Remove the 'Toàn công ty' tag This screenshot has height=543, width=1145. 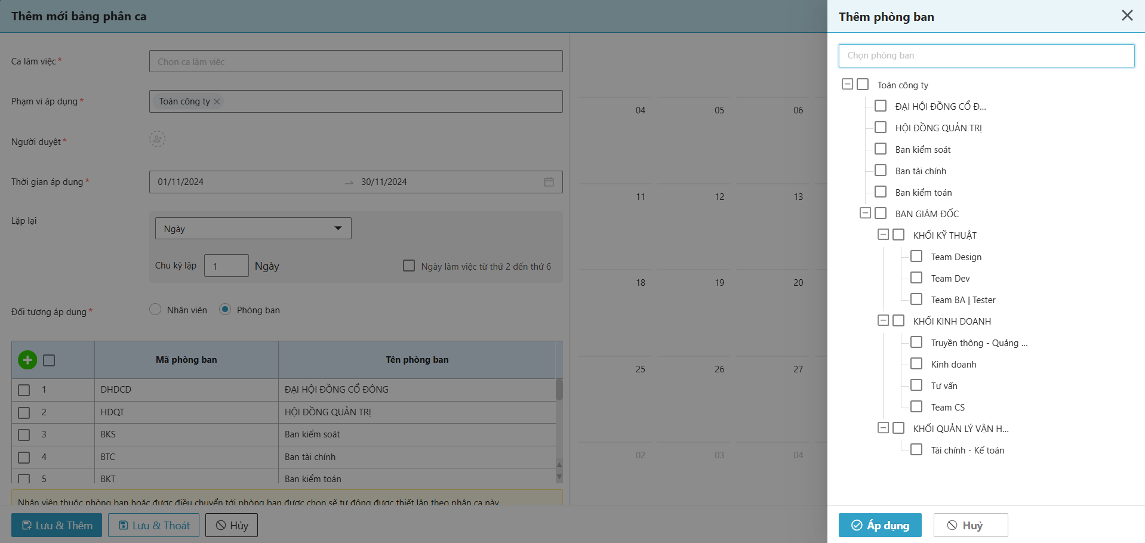coord(217,101)
